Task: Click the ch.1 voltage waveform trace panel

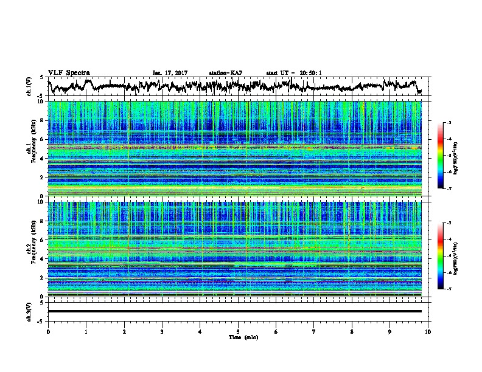Action: 239,86
